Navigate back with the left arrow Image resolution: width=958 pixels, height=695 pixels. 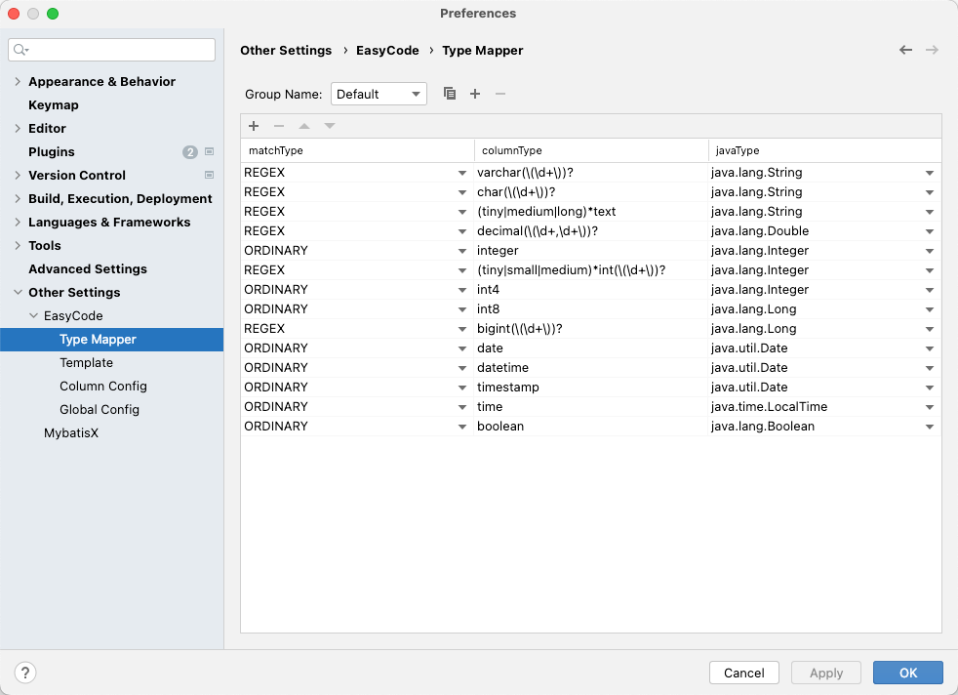[905, 50]
